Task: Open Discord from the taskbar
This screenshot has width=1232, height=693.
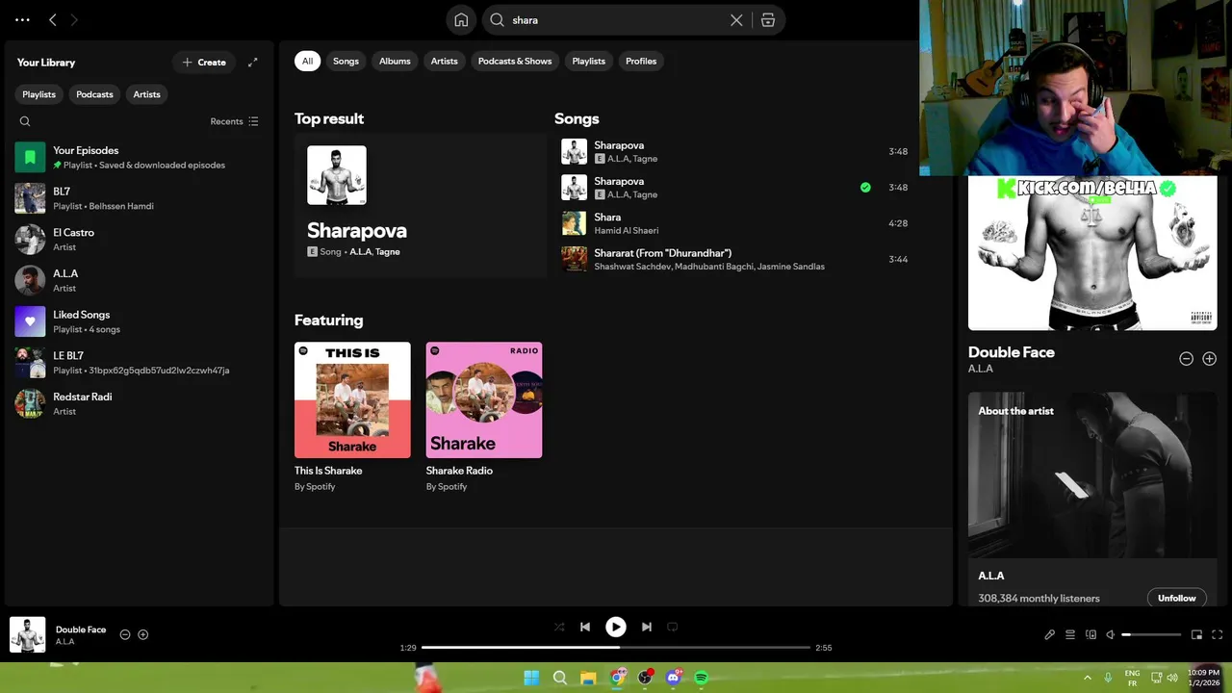Action: pyautogui.click(x=674, y=678)
